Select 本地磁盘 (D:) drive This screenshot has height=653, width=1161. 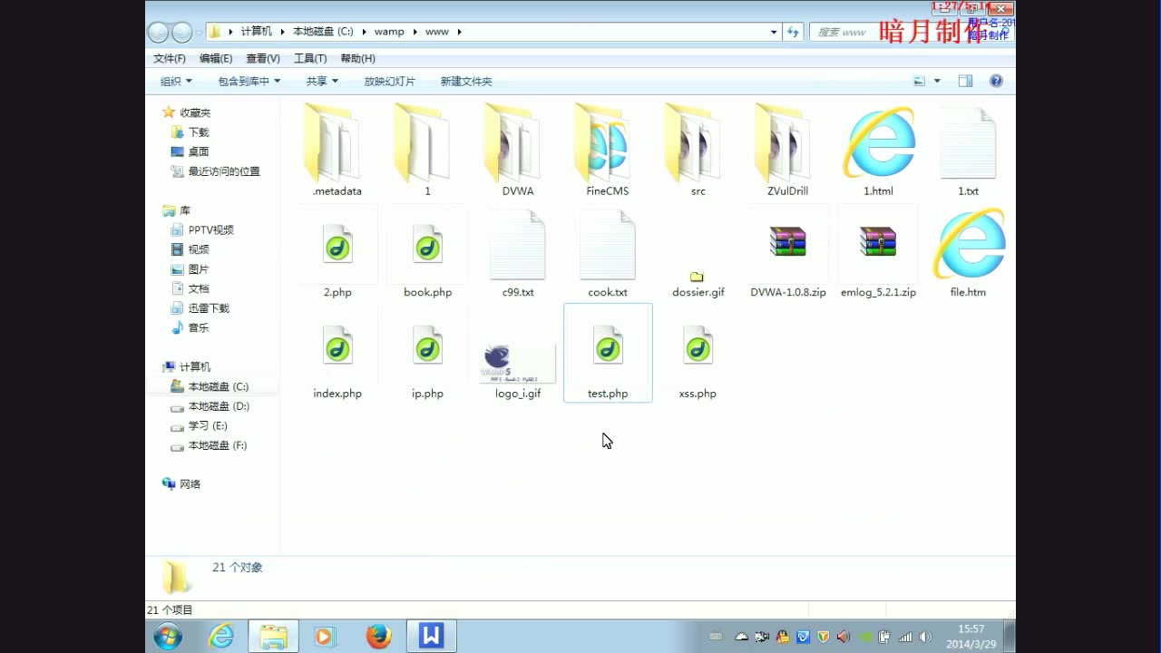(218, 406)
